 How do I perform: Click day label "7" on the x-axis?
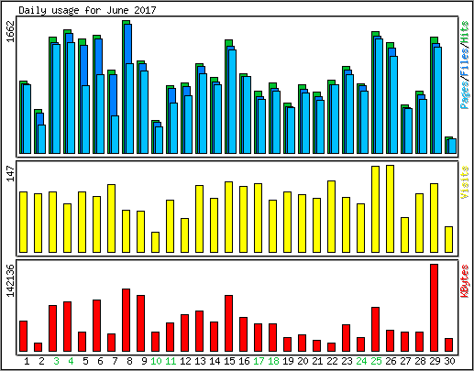click(115, 361)
